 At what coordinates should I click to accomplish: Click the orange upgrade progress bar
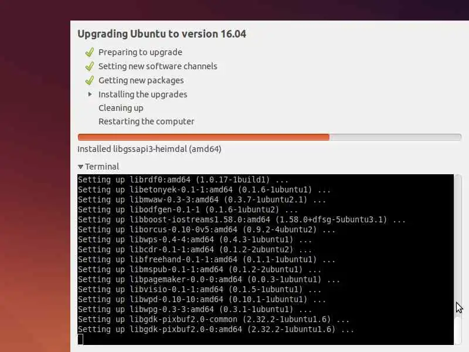point(203,137)
